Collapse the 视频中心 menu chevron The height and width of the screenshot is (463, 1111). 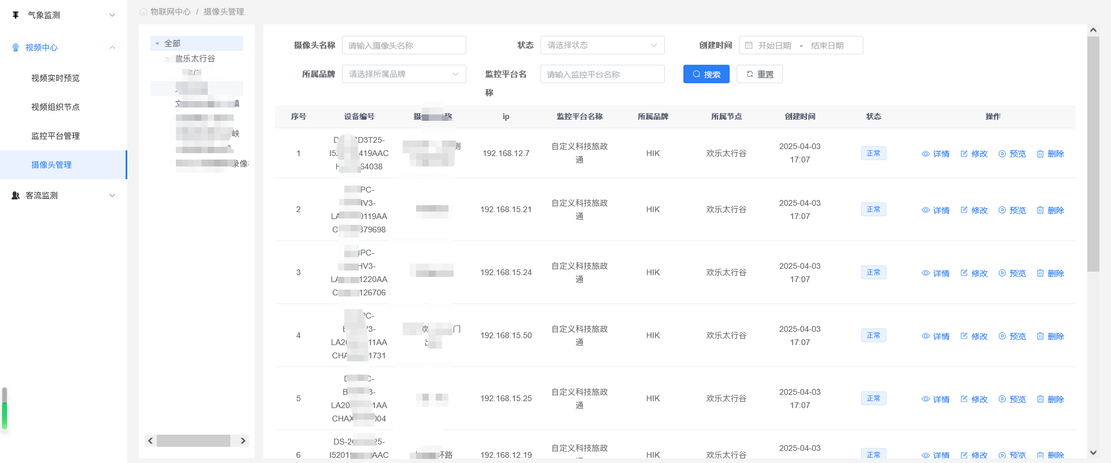[112, 47]
